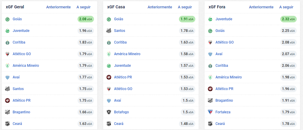Open Ceará team link in xGF Geral
The image size is (303, 130).
(17, 124)
